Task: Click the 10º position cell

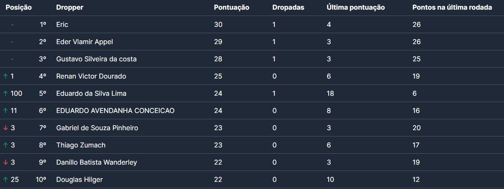Action: click(x=41, y=180)
